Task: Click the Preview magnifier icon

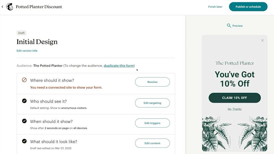Action: click(x=229, y=26)
